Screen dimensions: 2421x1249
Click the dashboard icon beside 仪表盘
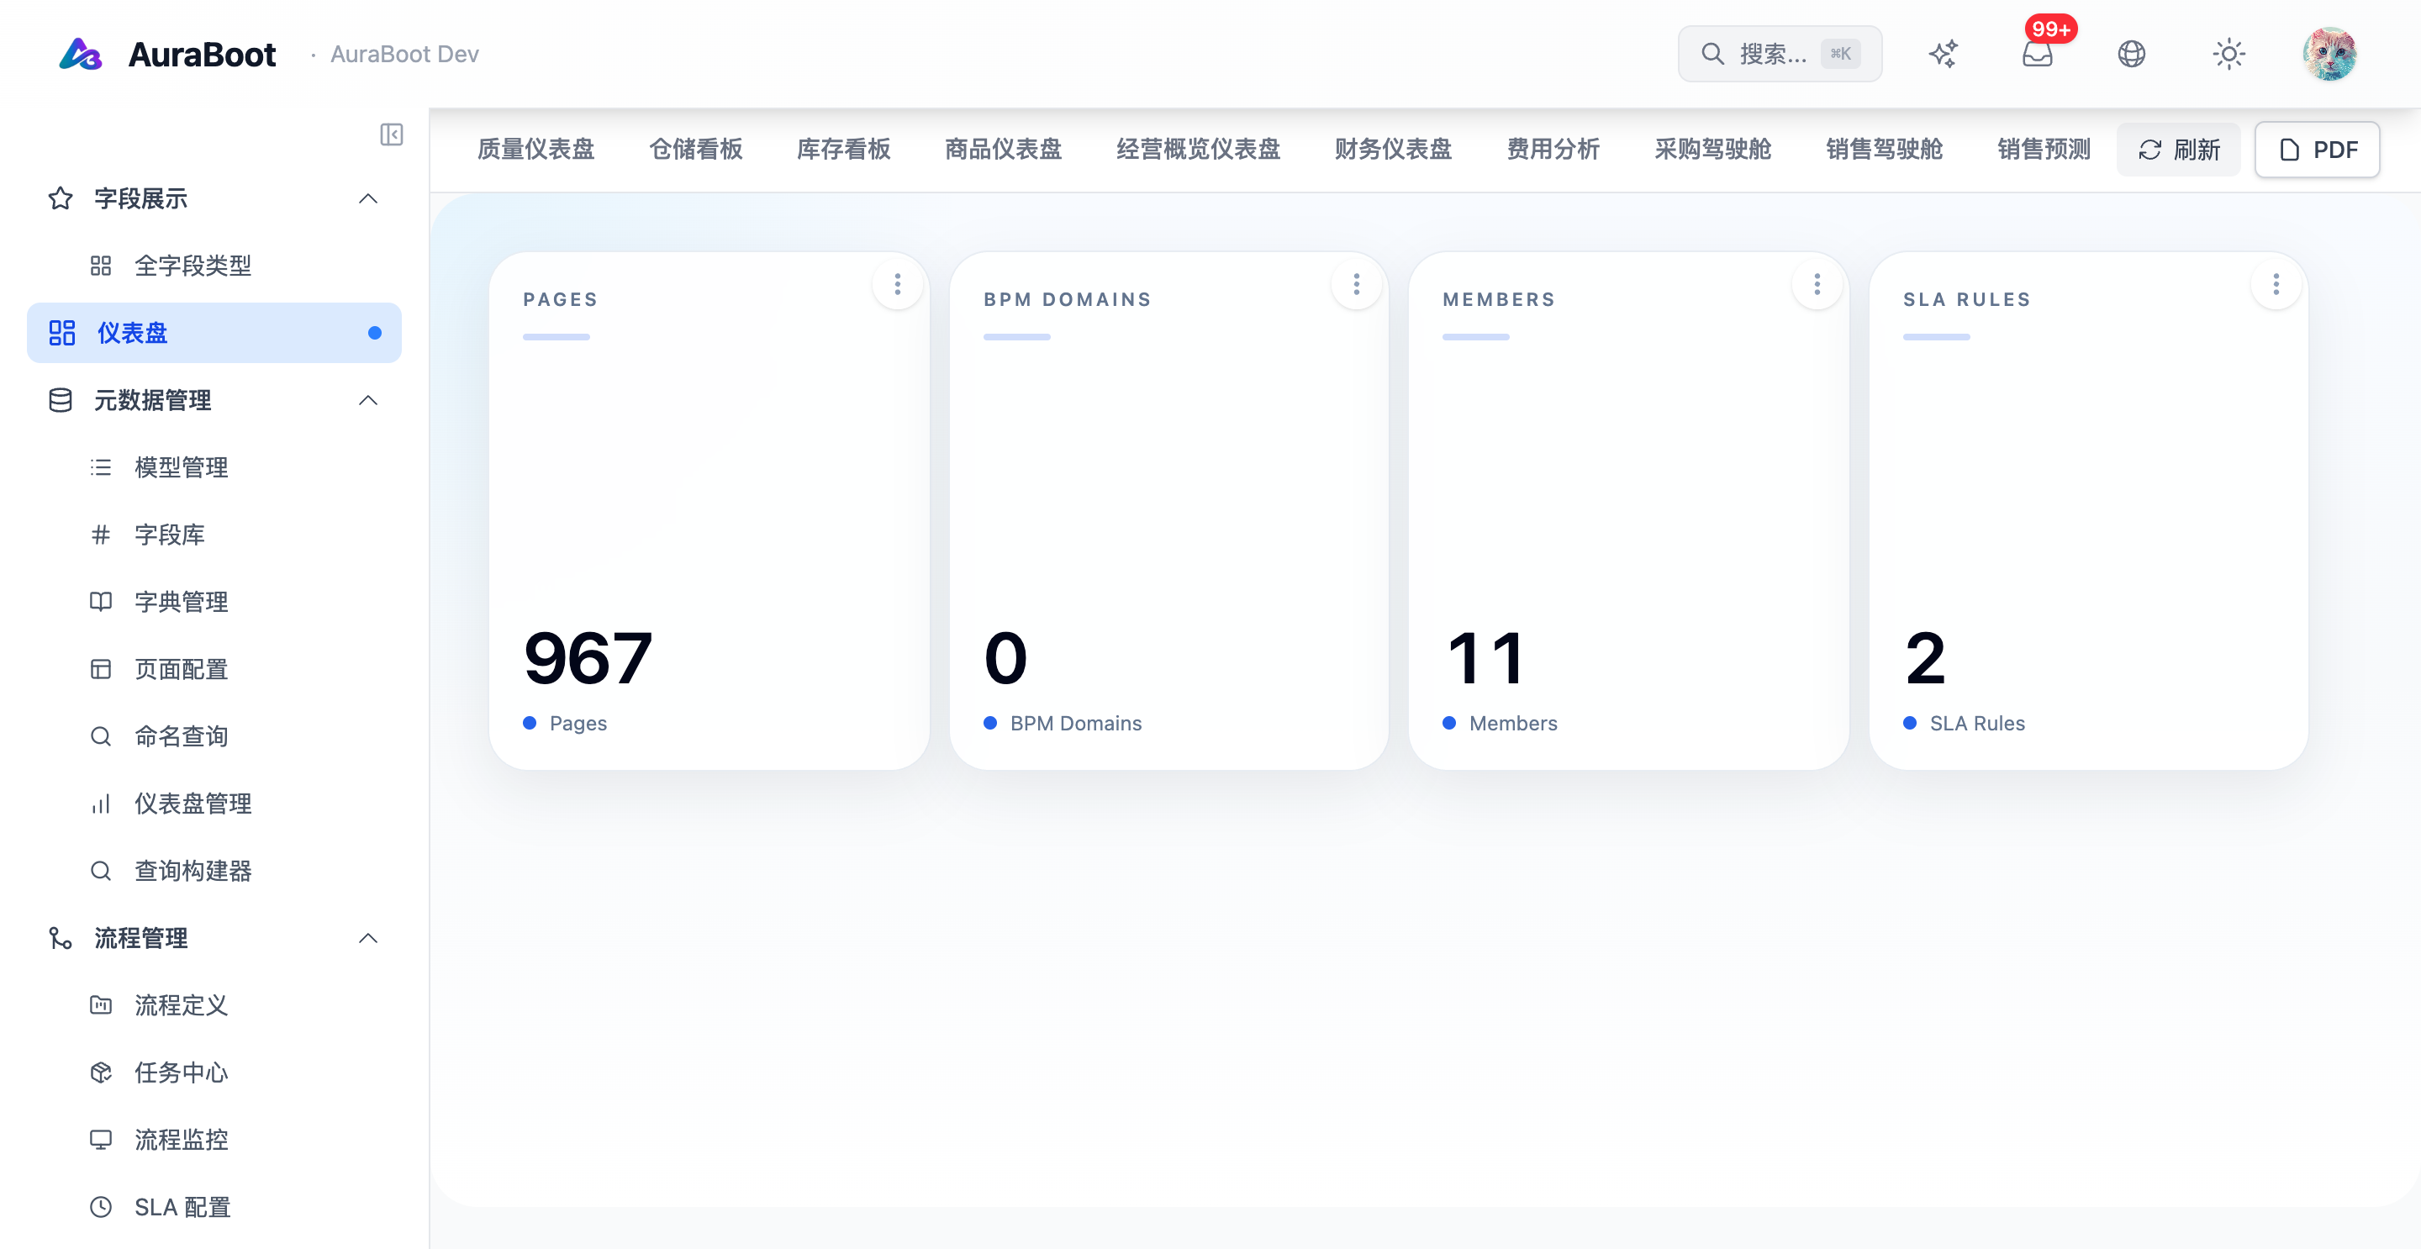62,333
